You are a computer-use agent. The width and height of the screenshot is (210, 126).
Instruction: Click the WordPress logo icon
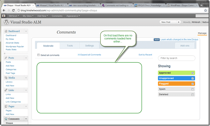click(x=6, y=22)
